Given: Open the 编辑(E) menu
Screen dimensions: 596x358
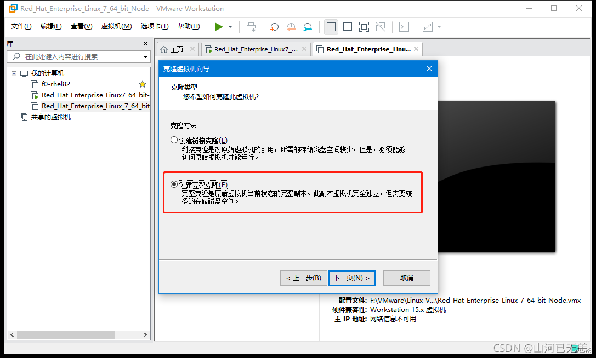Looking at the screenshot, I should (x=51, y=26).
